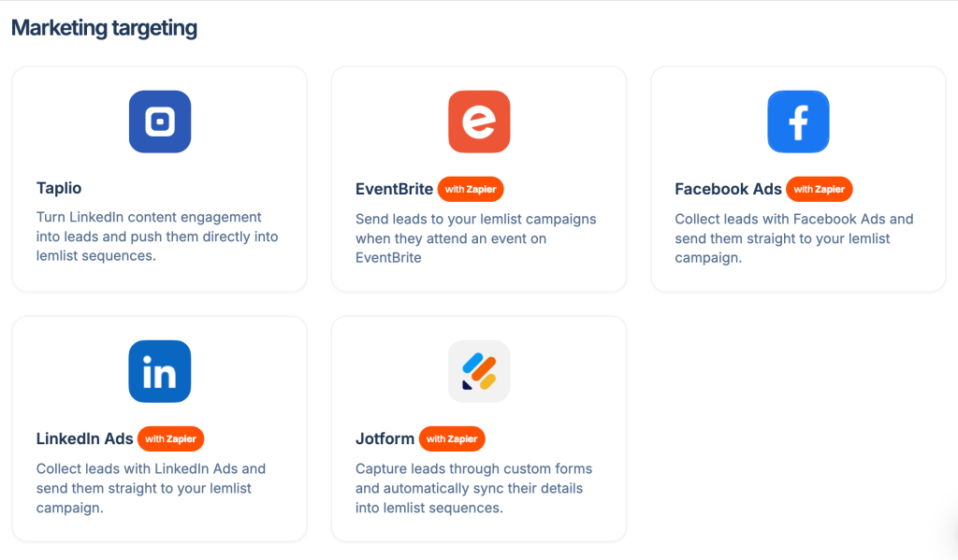Click the Taplio app icon
This screenshot has width=958, height=560.
[x=159, y=122]
